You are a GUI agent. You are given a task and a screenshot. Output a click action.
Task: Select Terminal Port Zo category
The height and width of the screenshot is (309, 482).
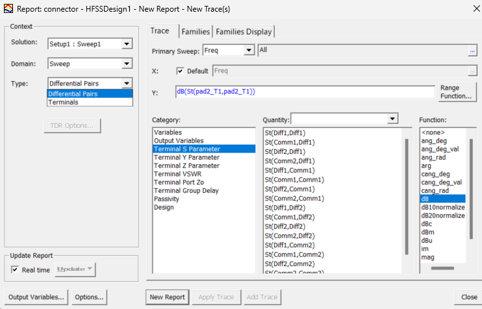pyautogui.click(x=204, y=182)
